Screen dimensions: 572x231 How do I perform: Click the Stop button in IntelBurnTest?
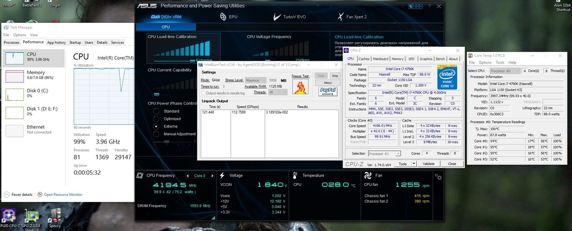(x=335, y=76)
